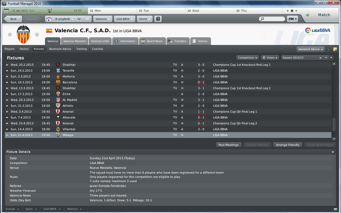Open the B Langfeldt dropdown

point(64,19)
